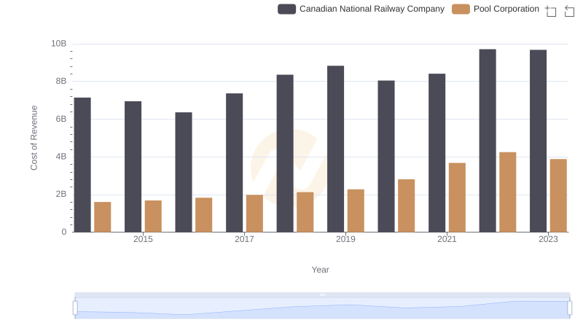
Task: Click the Canadian National Railway bar for 2015
Action: pos(133,167)
